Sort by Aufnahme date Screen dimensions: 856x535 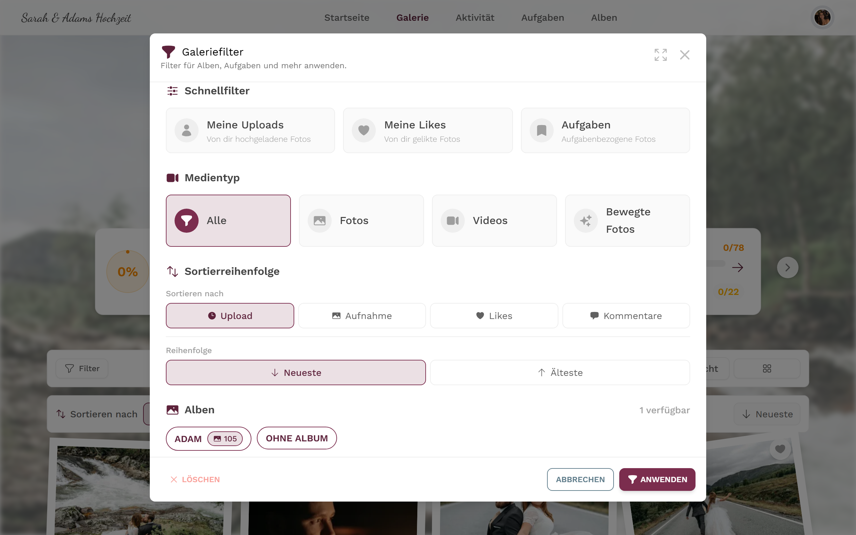362,316
